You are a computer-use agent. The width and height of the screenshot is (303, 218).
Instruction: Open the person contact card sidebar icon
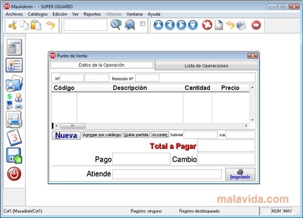point(14,65)
